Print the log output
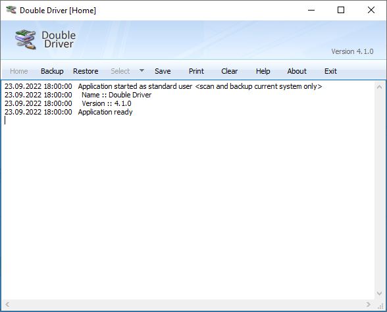The height and width of the screenshot is (312, 387). pyautogui.click(x=196, y=71)
